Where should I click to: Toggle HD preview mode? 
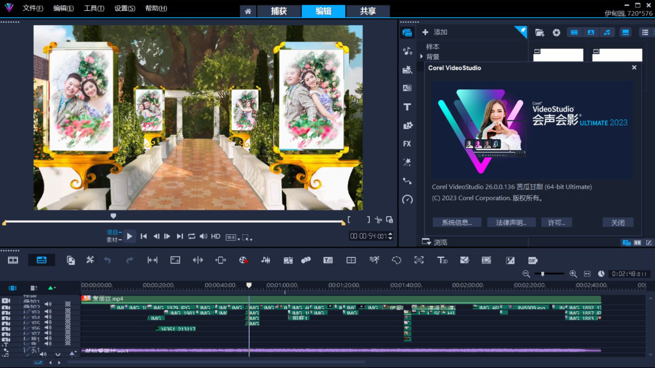[x=216, y=236]
